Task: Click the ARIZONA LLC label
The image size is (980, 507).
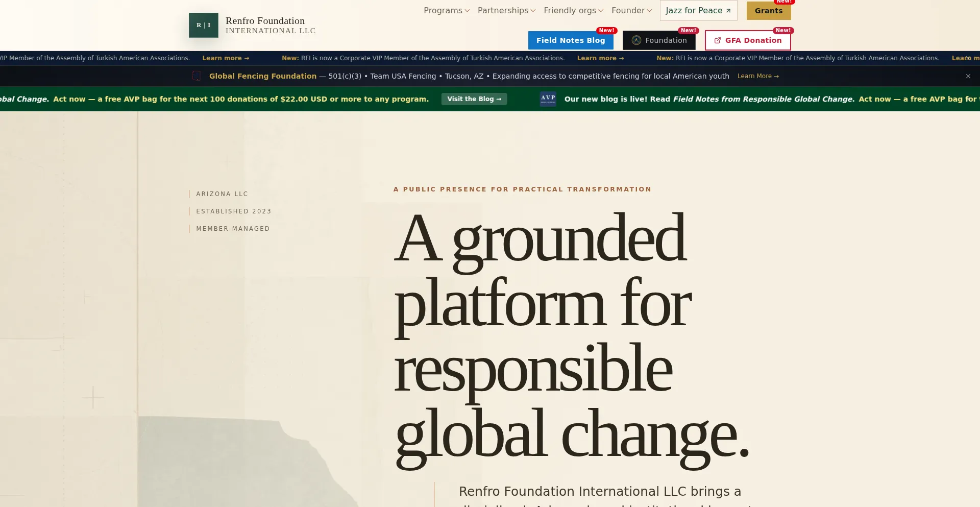Action: pos(222,194)
